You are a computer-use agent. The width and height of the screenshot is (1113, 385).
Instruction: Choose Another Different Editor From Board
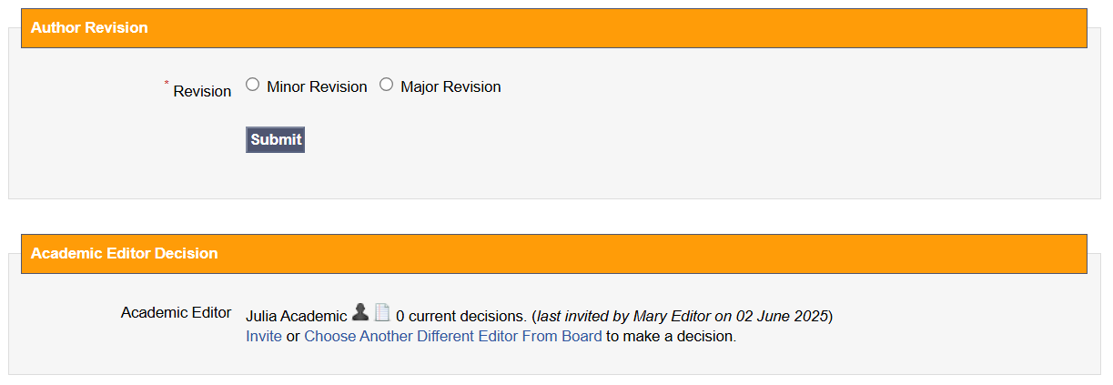click(x=452, y=337)
